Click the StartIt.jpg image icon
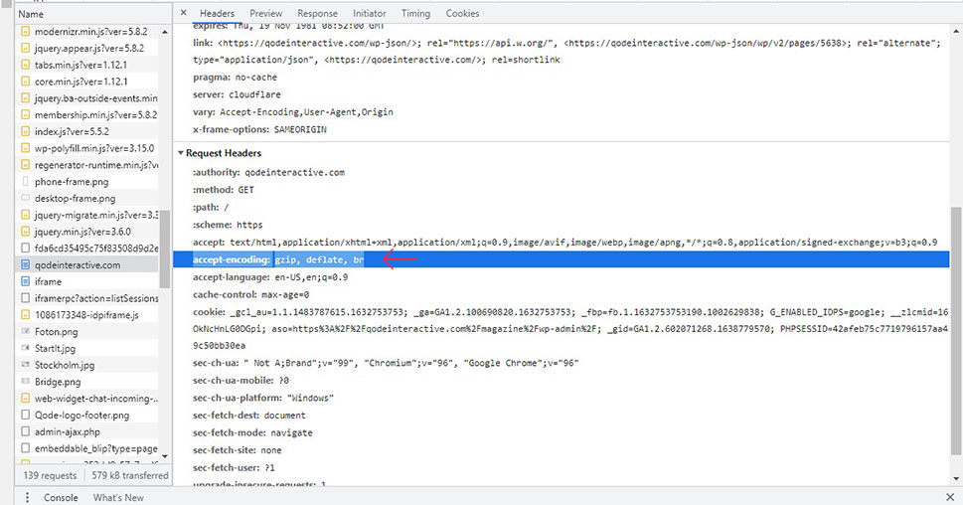Viewport: 963px width, 505px height. pyautogui.click(x=25, y=348)
